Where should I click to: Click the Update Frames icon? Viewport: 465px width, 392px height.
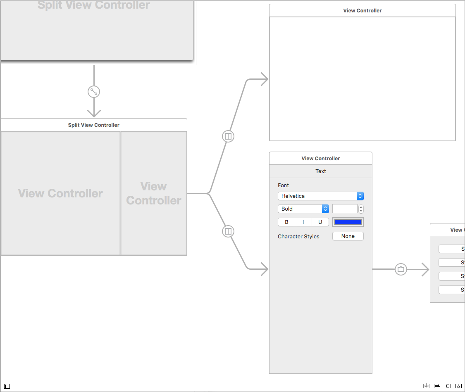(x=426, y=386)
